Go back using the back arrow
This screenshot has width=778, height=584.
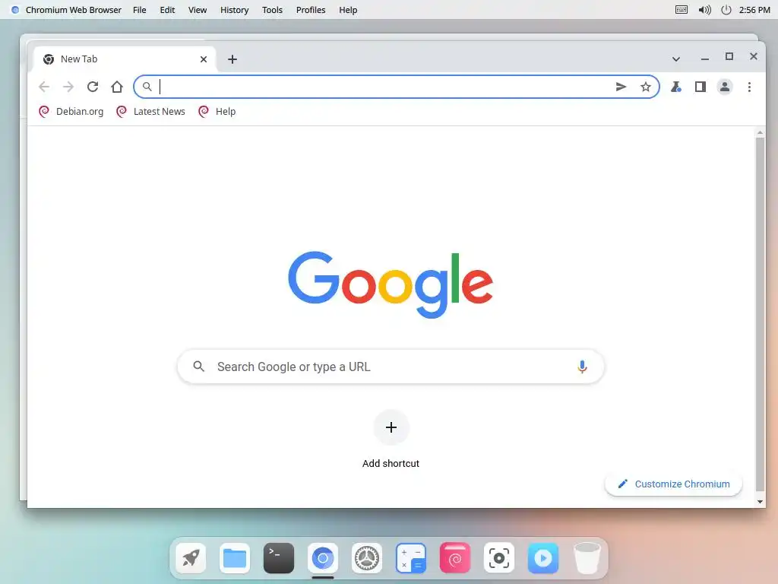(44, 87)
